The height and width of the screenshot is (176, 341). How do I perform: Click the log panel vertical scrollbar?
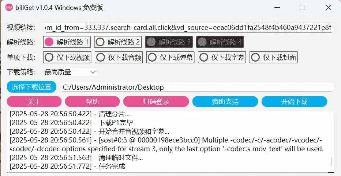331,161
